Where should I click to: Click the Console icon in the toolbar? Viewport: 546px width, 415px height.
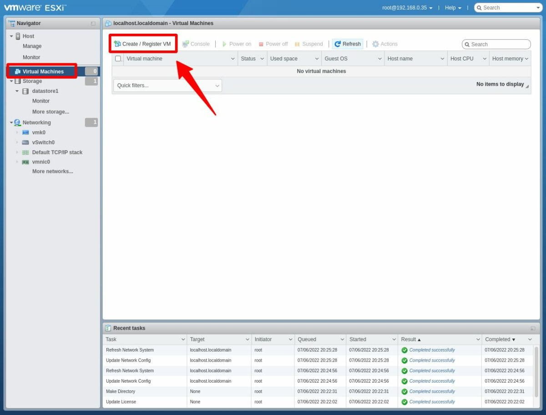[185, 44]
